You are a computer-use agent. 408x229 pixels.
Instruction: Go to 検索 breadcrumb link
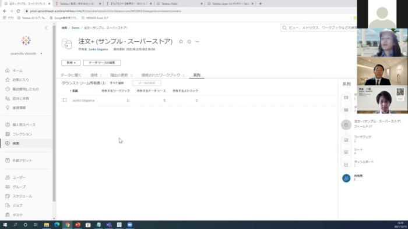click(64, 28)
